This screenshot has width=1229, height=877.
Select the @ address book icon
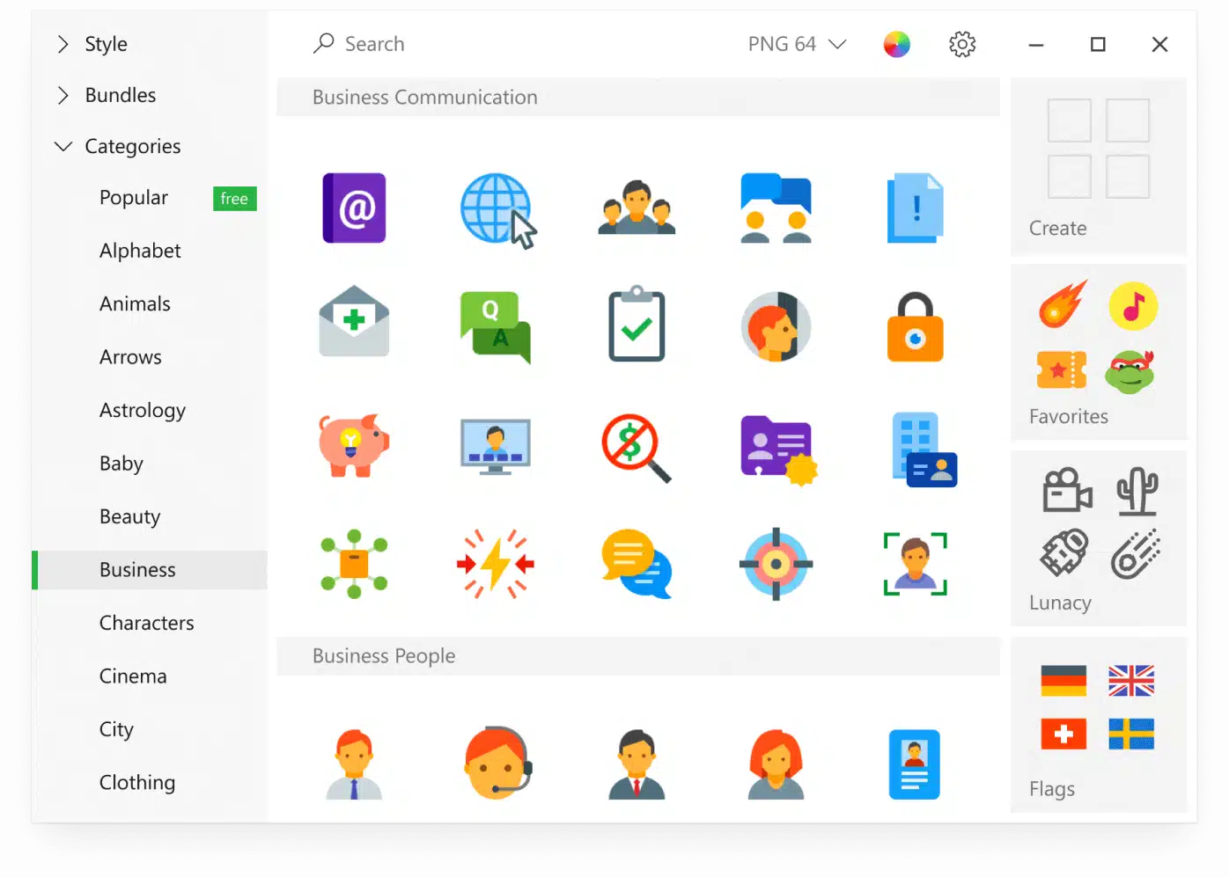355,208
